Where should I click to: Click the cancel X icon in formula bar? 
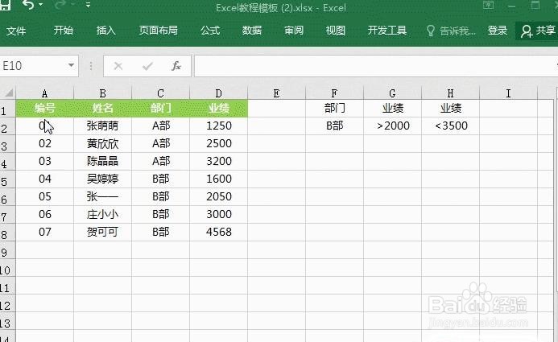(118, 66)
